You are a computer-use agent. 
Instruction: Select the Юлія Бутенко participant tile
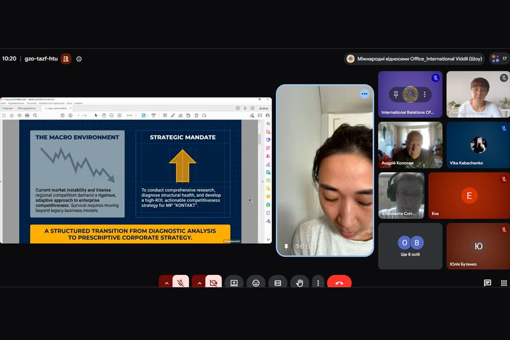(478, 246)
